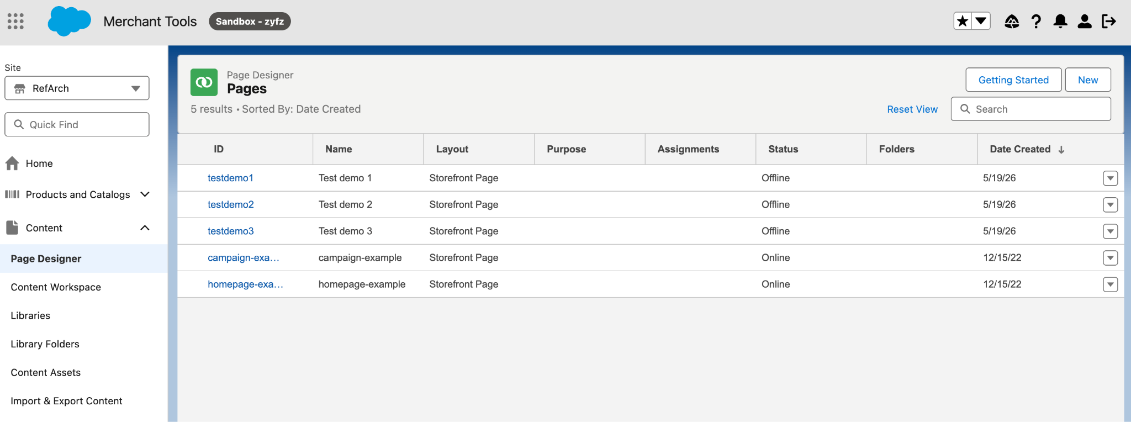The height and width of the screenshot is (422, 1131).
Task: Open Content Assets
Action: pos(45,372)
